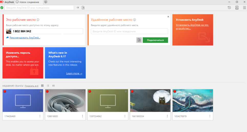
Task: Open the session history icon
Action: (x=229, y=8)
